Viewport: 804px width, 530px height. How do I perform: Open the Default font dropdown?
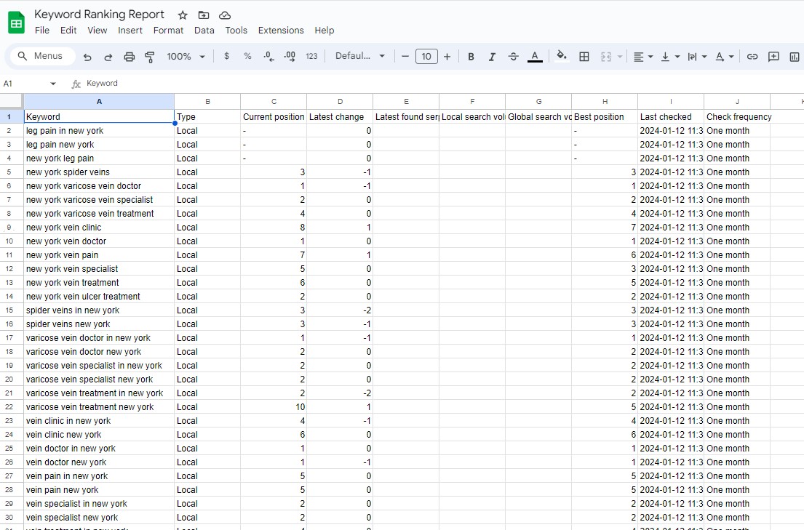coord(359,56)
